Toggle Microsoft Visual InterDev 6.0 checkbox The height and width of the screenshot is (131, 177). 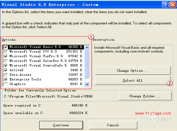pos(6,61)
